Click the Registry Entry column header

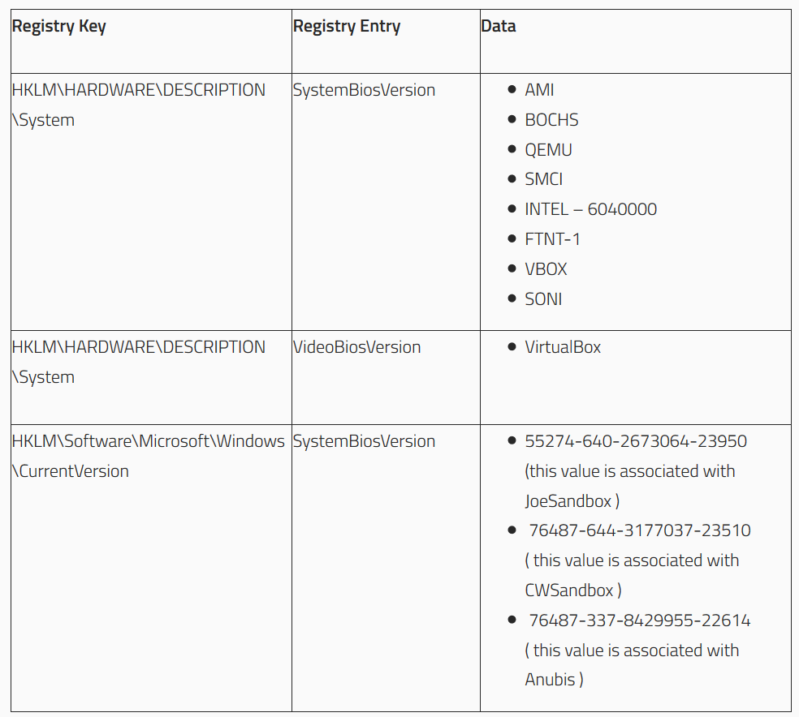347,27
